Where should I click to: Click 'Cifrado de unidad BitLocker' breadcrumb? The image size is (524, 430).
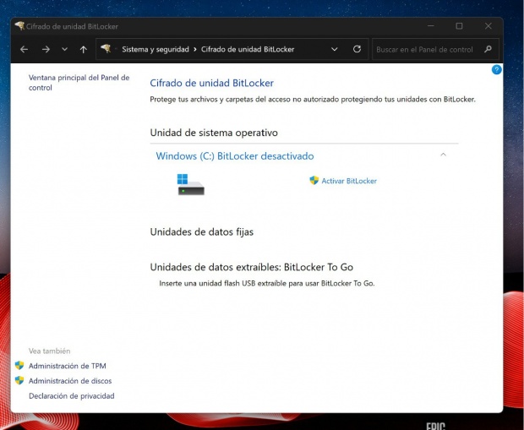point(248,50)
